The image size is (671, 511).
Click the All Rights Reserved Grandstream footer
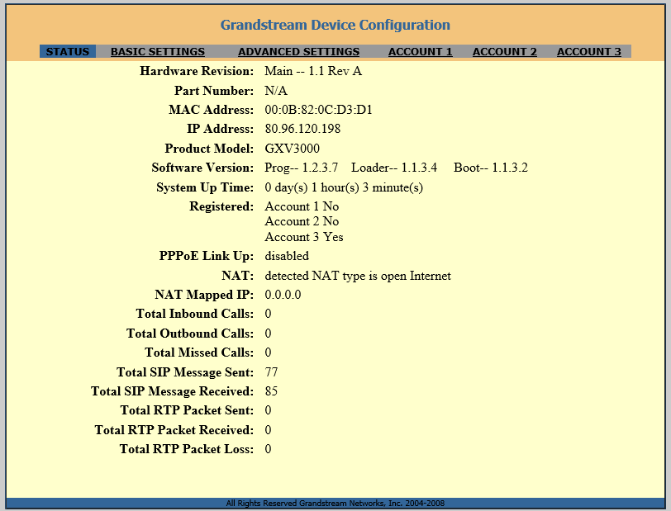tap(335, 504)
